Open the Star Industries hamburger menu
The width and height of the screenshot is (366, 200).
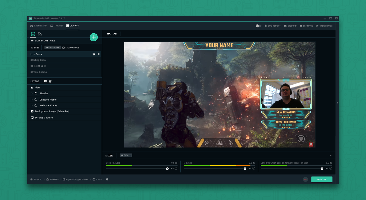[32, 41]
